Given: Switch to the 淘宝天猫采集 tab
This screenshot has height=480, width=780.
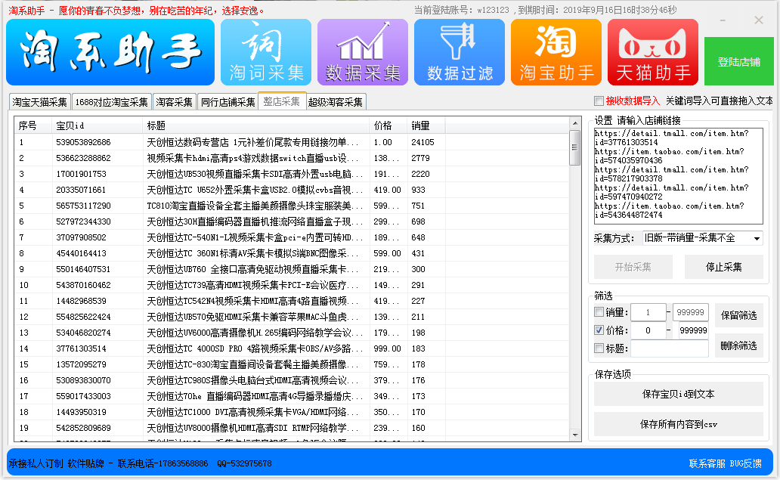Looking at the screenshot, I should (40, 102).
